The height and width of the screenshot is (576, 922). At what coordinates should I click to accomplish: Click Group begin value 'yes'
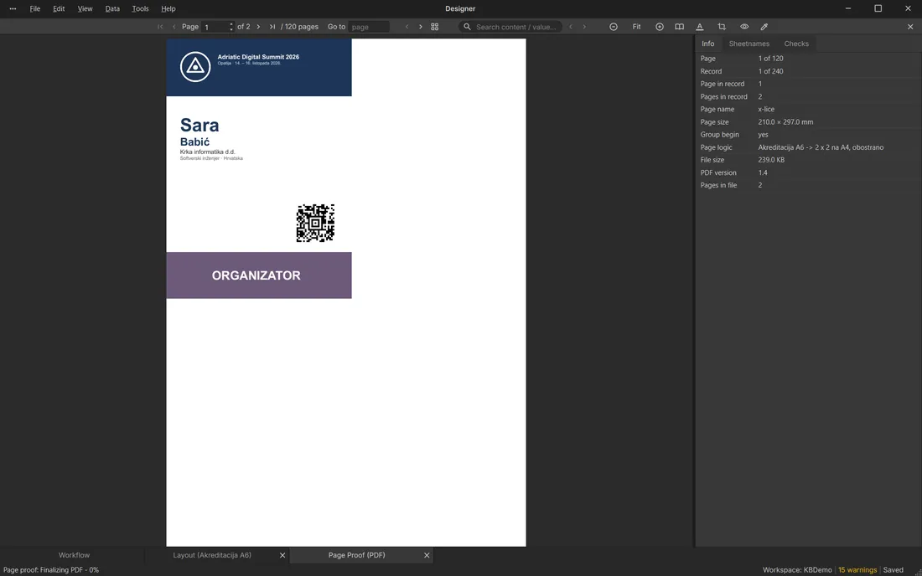(764, 135)
